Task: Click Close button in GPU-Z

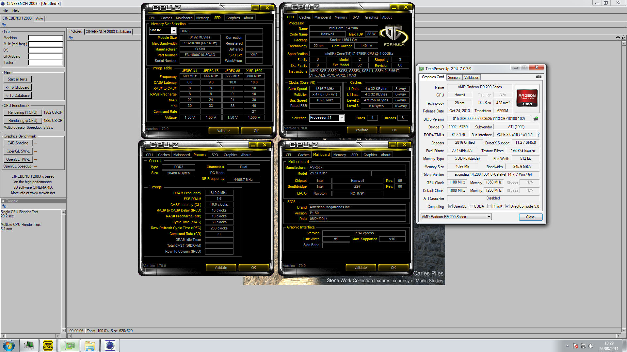Action: click(x=530, y=217)
